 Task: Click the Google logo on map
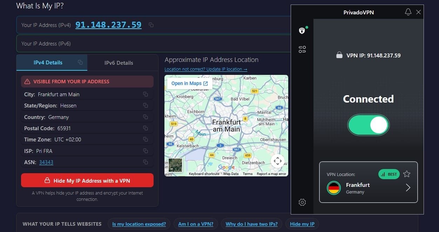click(x=227, y=167)
